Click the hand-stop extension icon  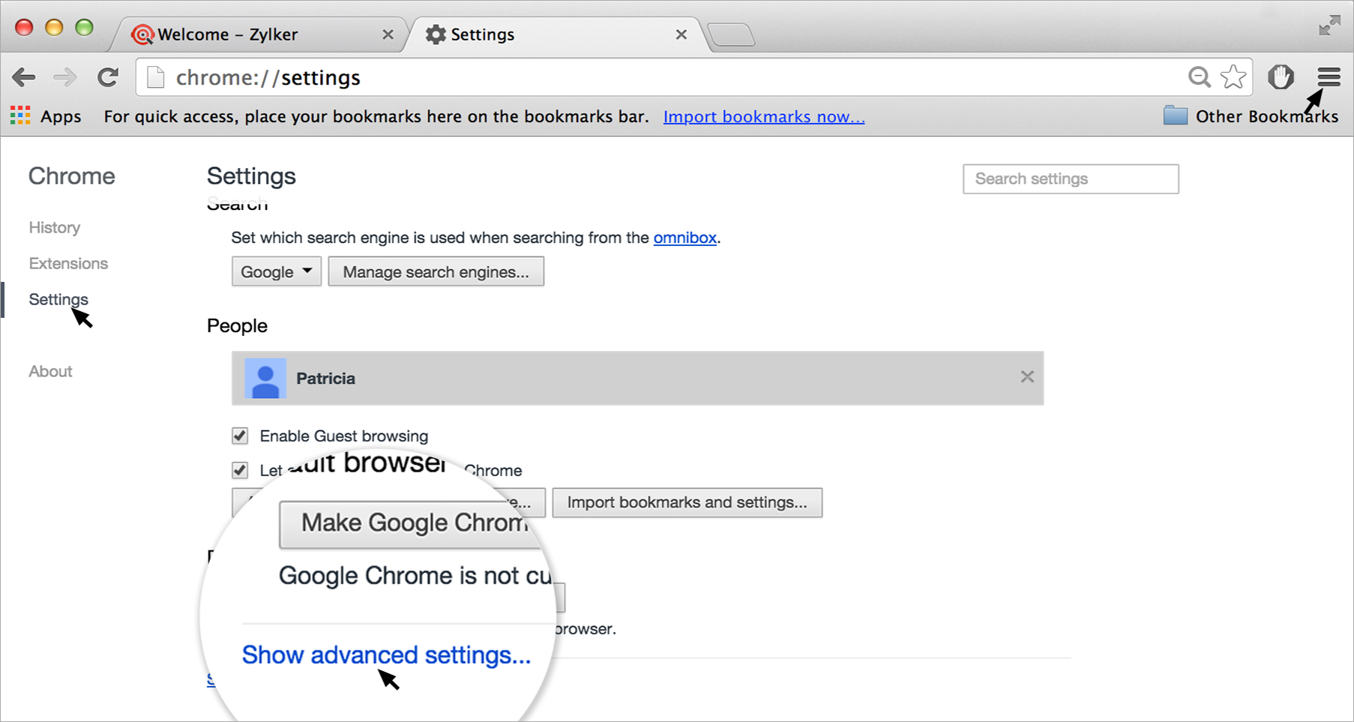tap(1281, 76)
